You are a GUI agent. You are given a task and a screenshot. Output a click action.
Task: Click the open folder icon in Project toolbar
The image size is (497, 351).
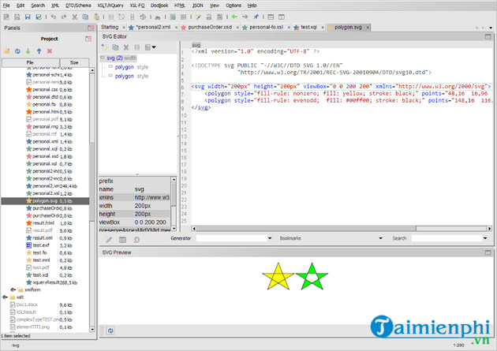6,51
